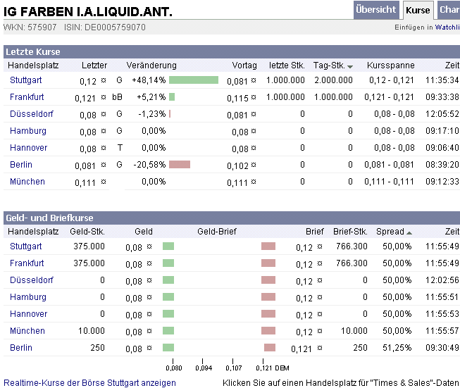Click the green Geld bar in Stuttgart bid/ask row
The height and width of the screenshot is (388, 460).
(x=168, y=246)
